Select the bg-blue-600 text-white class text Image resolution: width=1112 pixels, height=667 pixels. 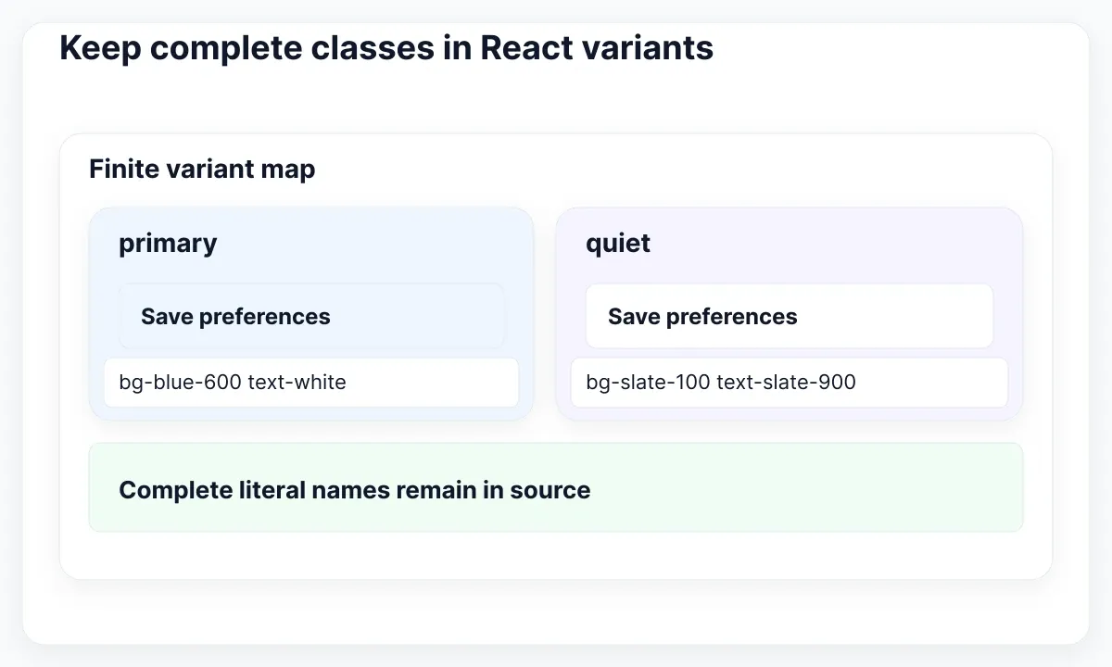point(233,382)
